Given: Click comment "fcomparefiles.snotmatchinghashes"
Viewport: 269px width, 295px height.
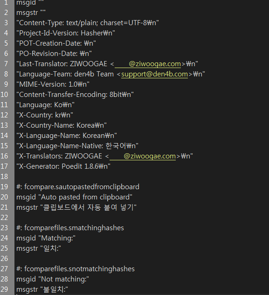Looking at the screenshot, I should point(76,269).
